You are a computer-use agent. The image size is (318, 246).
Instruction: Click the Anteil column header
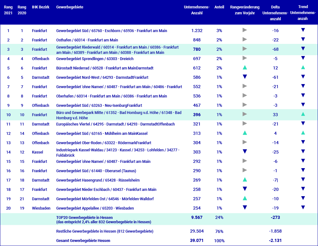(219, 7)
